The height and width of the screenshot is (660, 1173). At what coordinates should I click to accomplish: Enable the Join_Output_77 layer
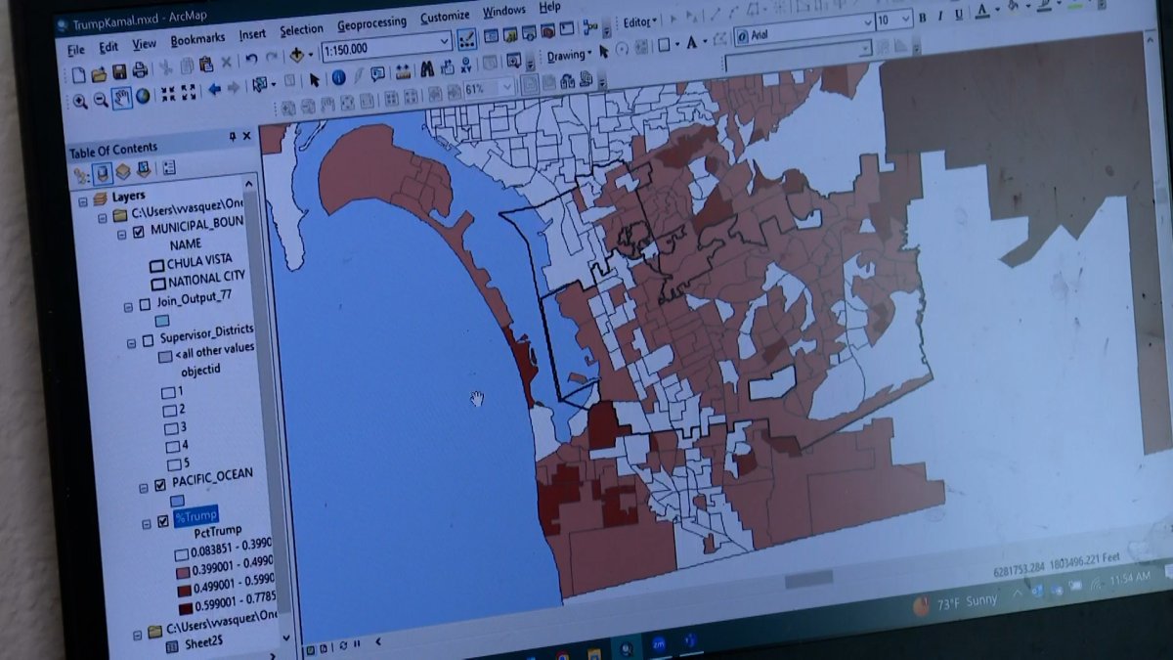pos(146,304)
